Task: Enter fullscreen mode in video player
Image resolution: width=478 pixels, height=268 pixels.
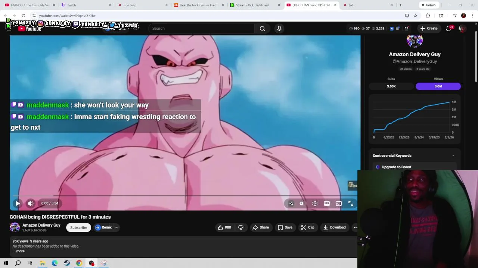Action: [x=351, y=203]
